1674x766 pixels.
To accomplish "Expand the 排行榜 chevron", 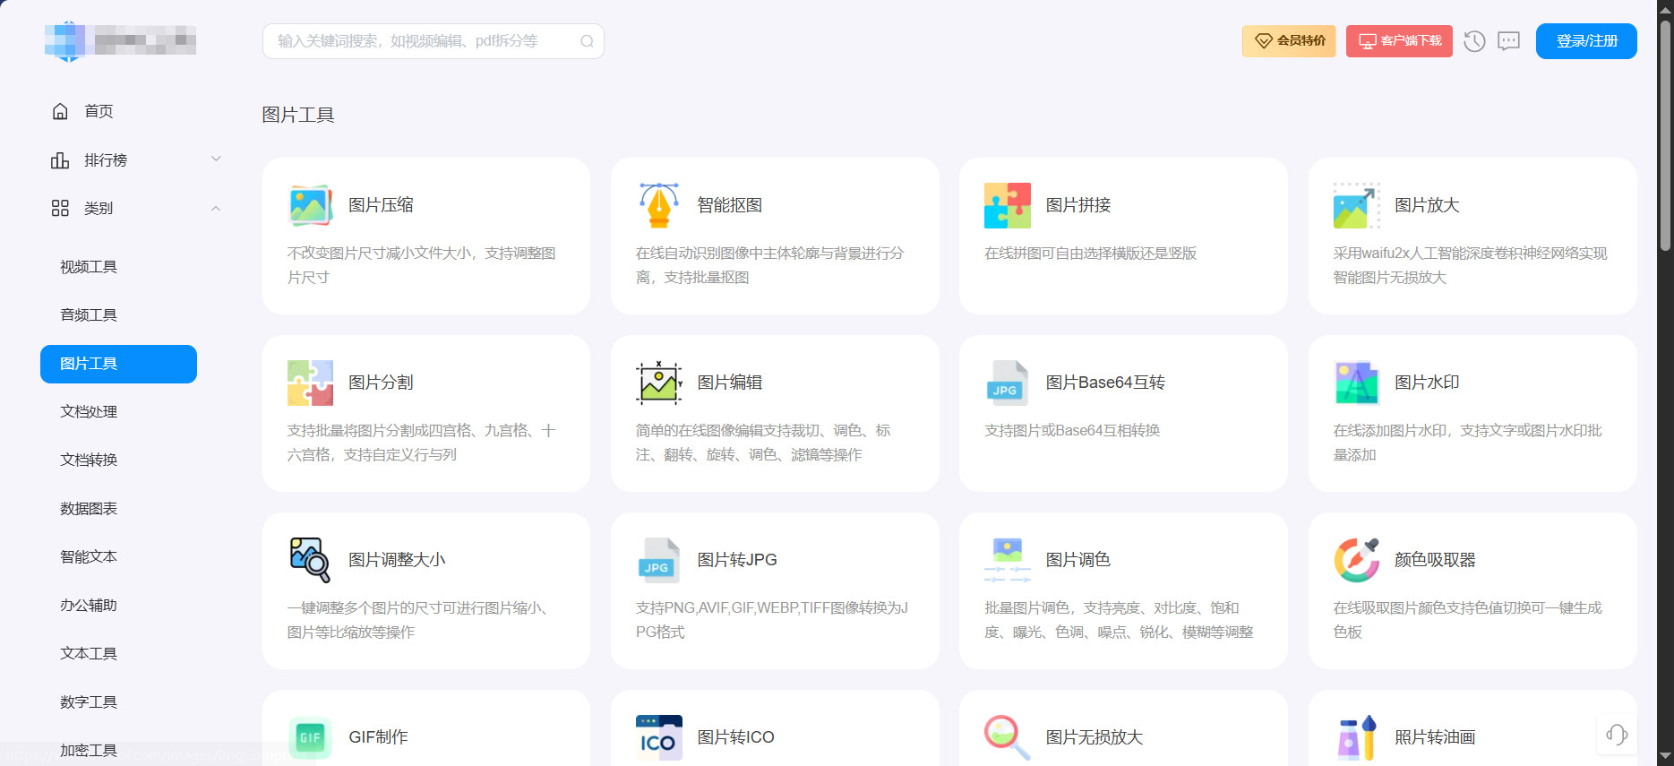I will [x=216, y=159].
